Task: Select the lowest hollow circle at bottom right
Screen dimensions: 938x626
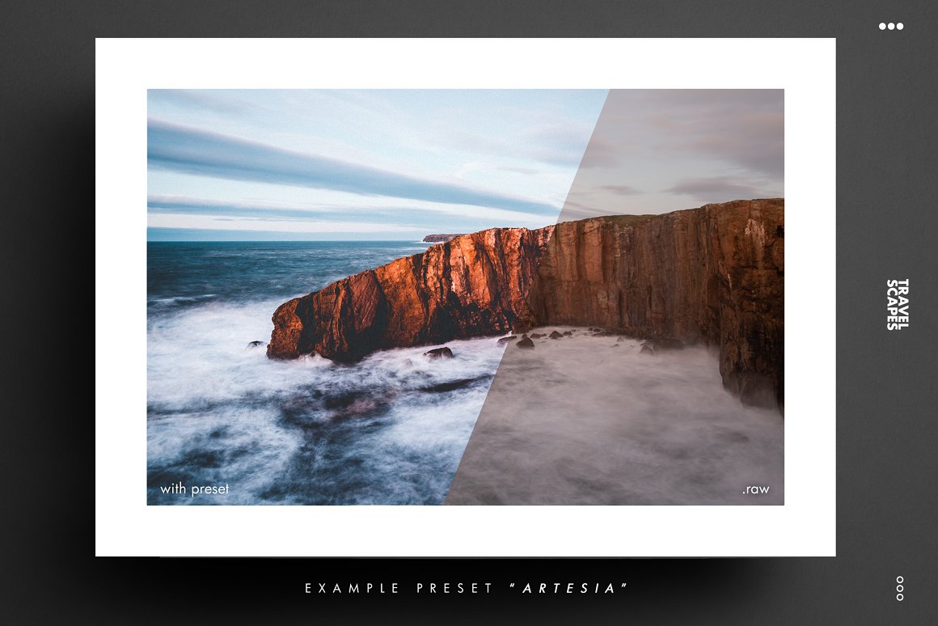Action: click(x=900, y=597)
